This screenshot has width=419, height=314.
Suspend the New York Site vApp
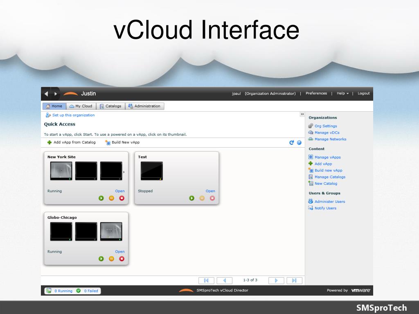(111, 198)
